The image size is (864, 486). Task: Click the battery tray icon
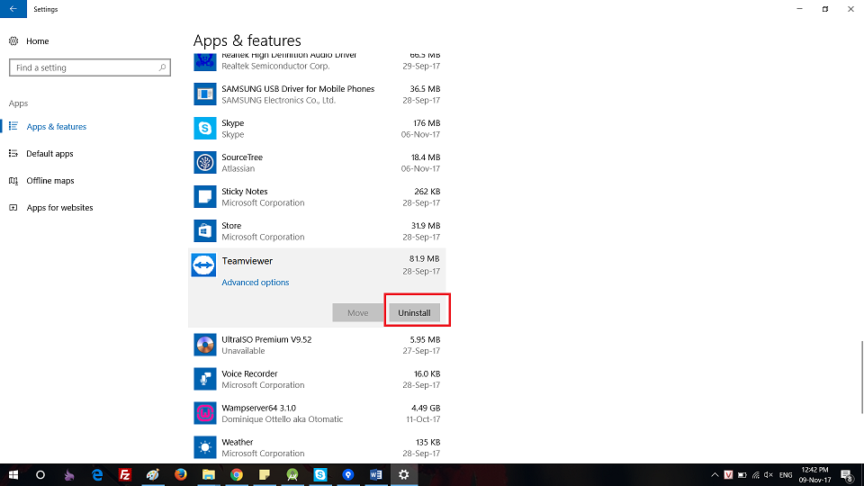click(x=742, y=475)
